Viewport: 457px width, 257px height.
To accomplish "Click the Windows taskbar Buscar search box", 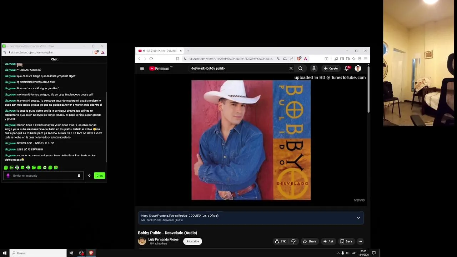I will coord(38,253).
